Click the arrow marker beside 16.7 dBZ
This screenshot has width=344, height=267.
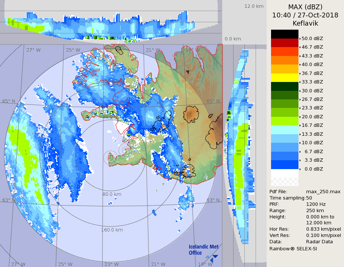pyautogui.click(x=300, y=125)
